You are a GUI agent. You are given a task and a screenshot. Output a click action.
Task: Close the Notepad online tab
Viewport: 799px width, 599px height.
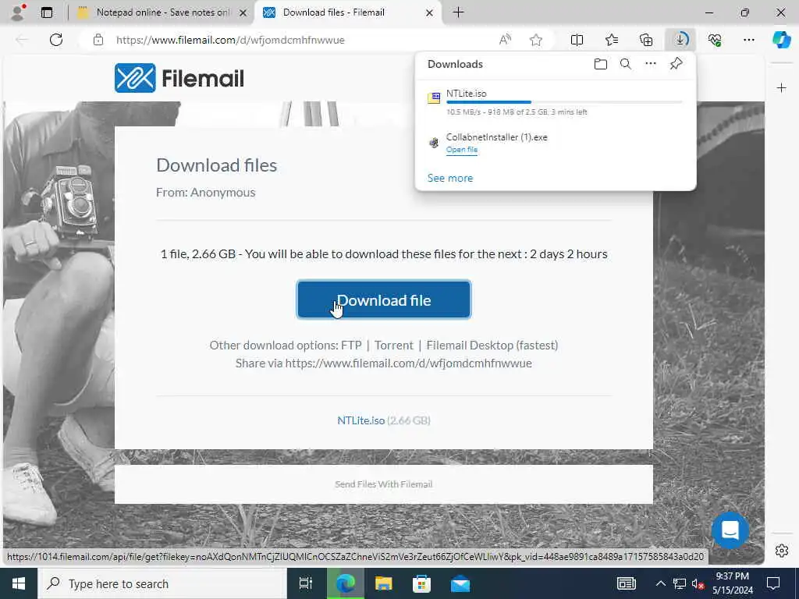(x=243, y=12)
